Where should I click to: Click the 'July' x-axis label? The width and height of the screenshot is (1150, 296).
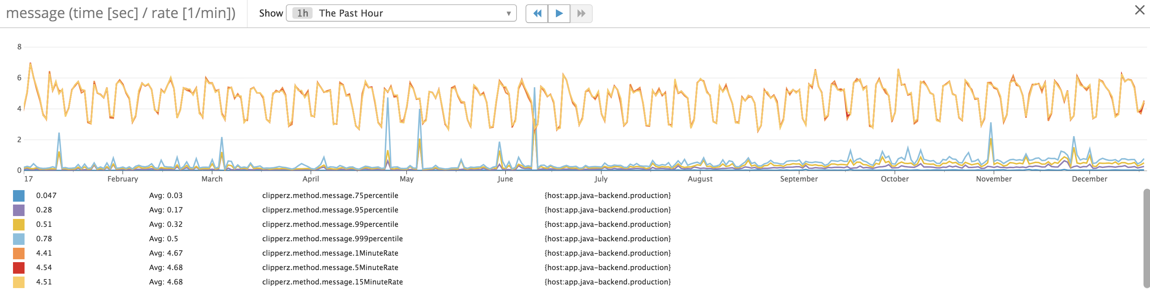coord(601,179)
